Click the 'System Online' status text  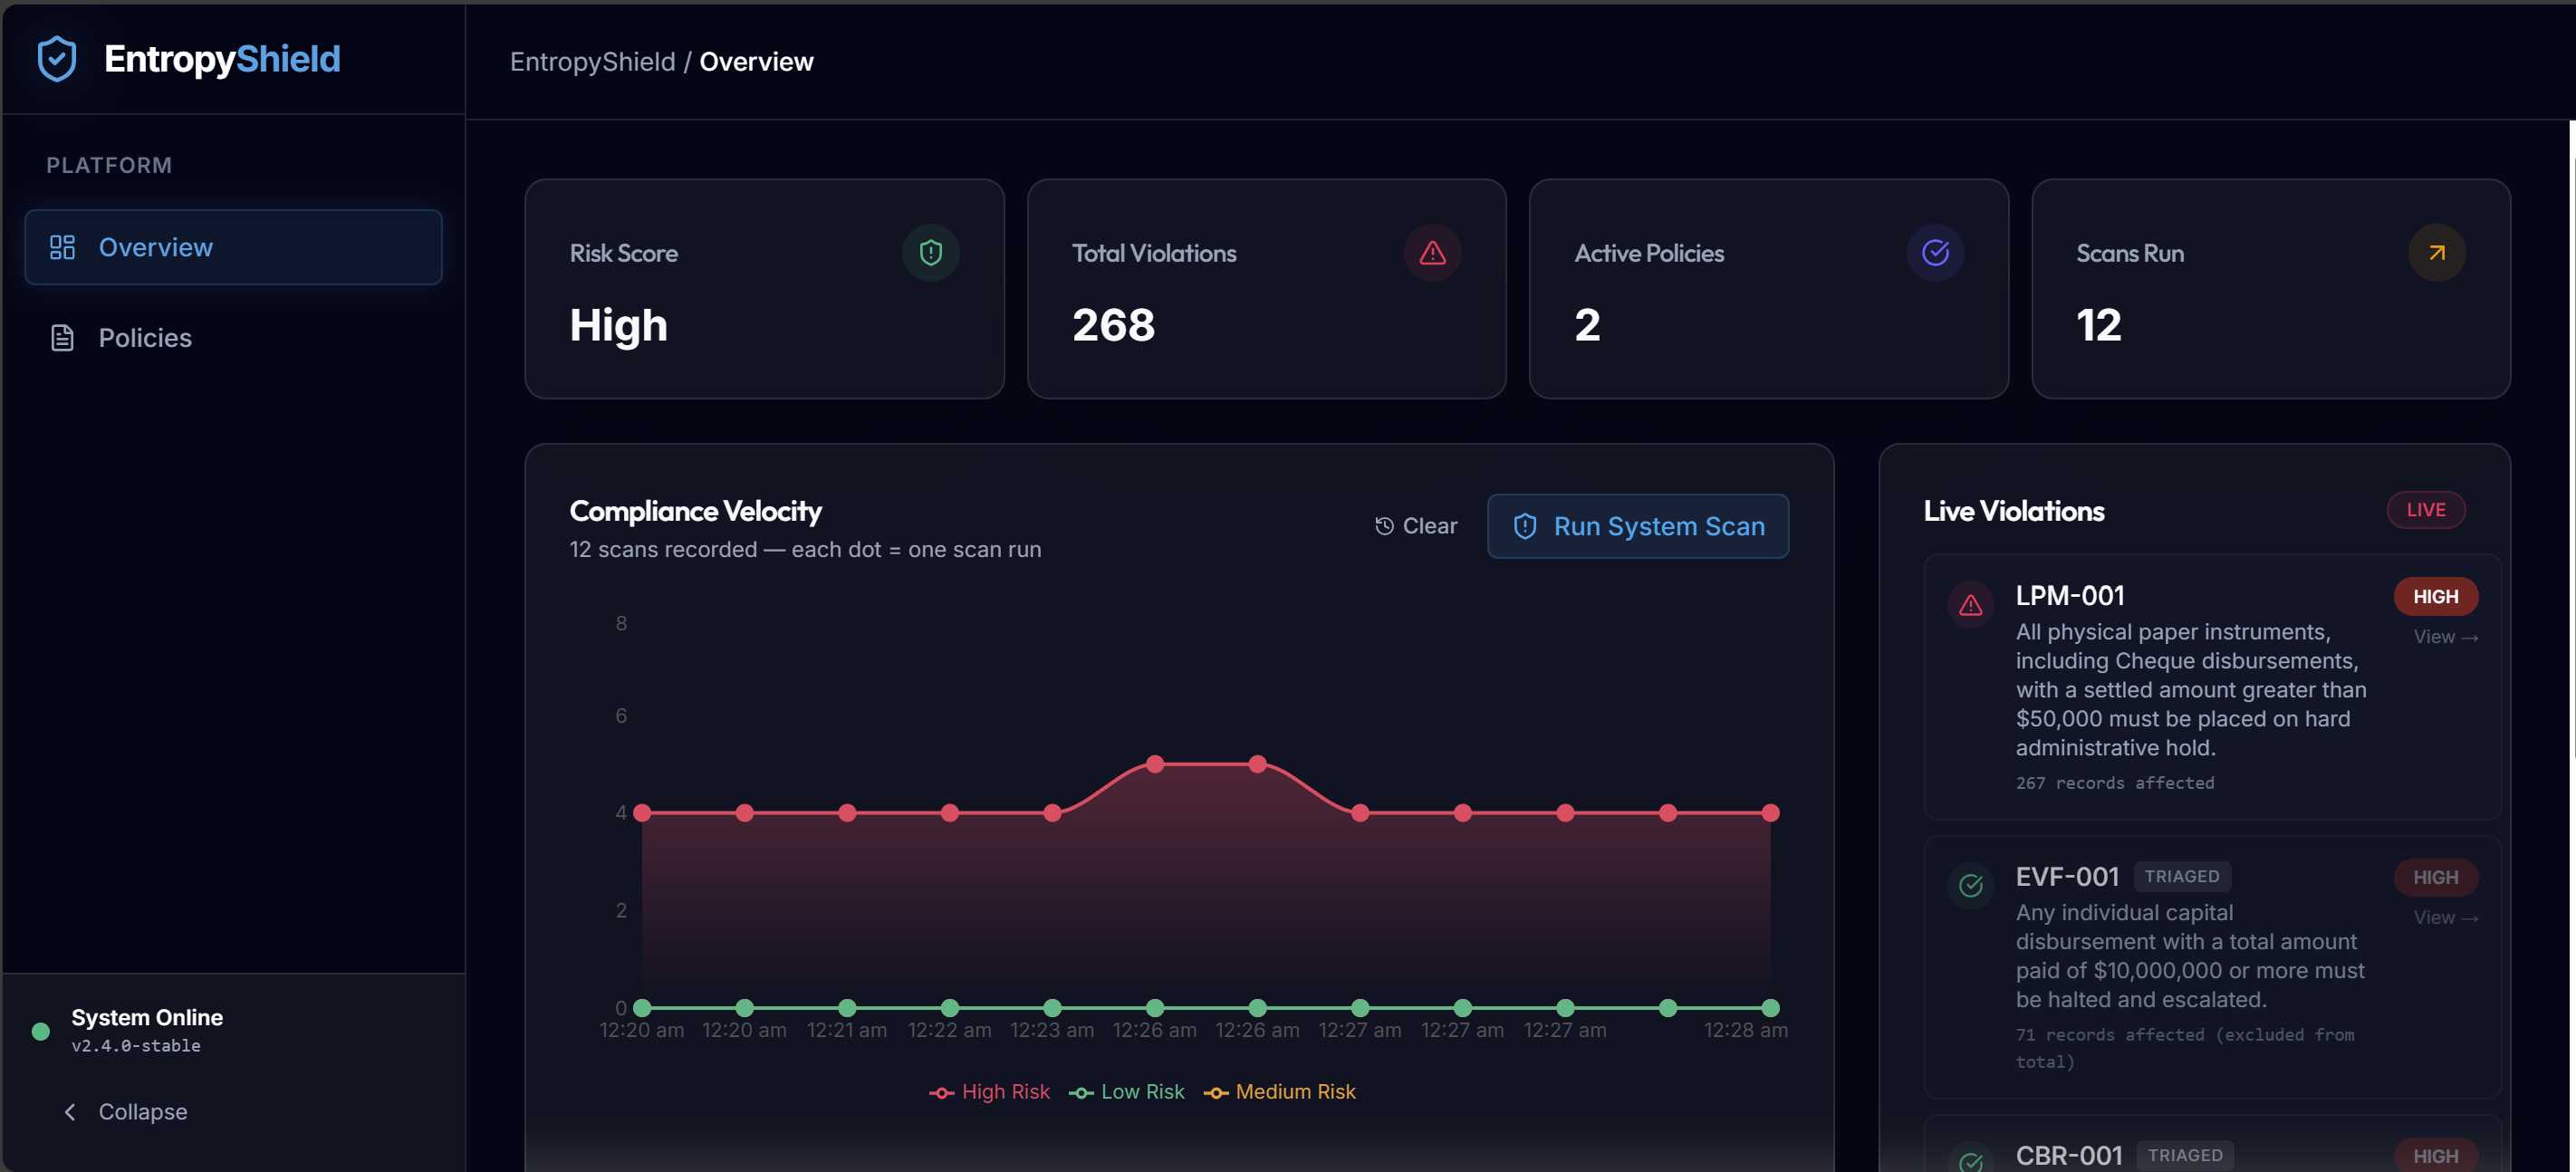tap(147, 1017)
